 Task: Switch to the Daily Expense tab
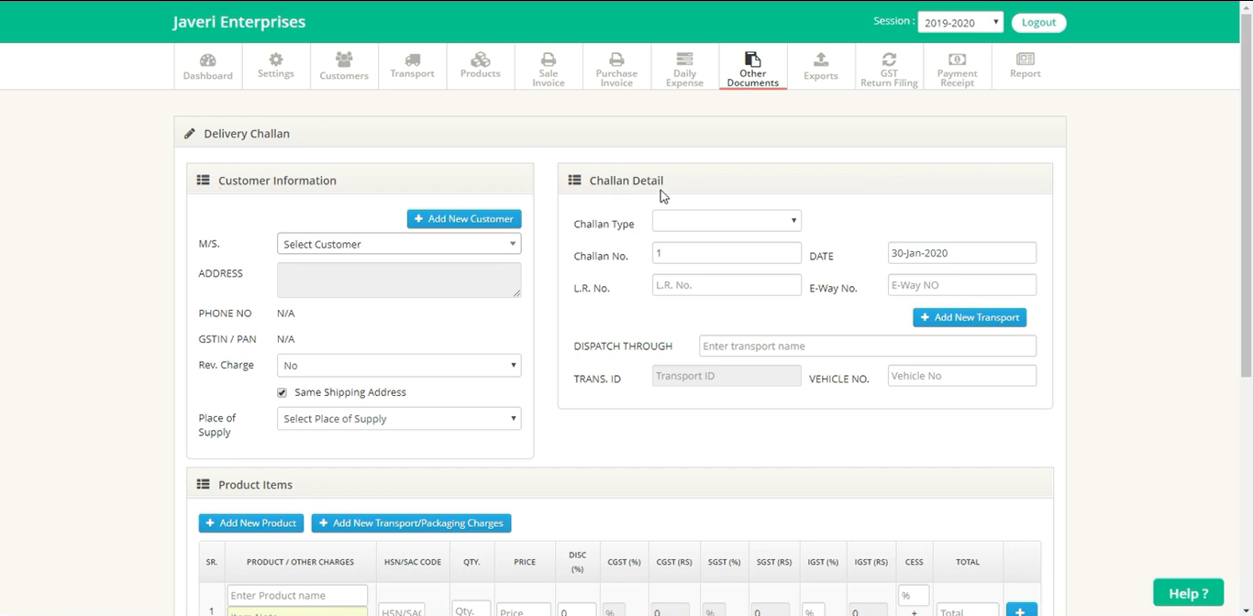tap(684, 68)
